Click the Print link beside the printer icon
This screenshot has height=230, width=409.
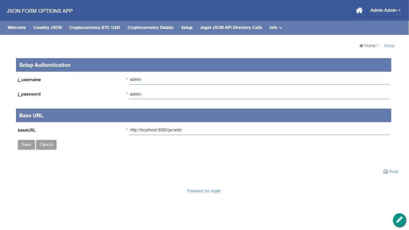[x=393, y=172]
